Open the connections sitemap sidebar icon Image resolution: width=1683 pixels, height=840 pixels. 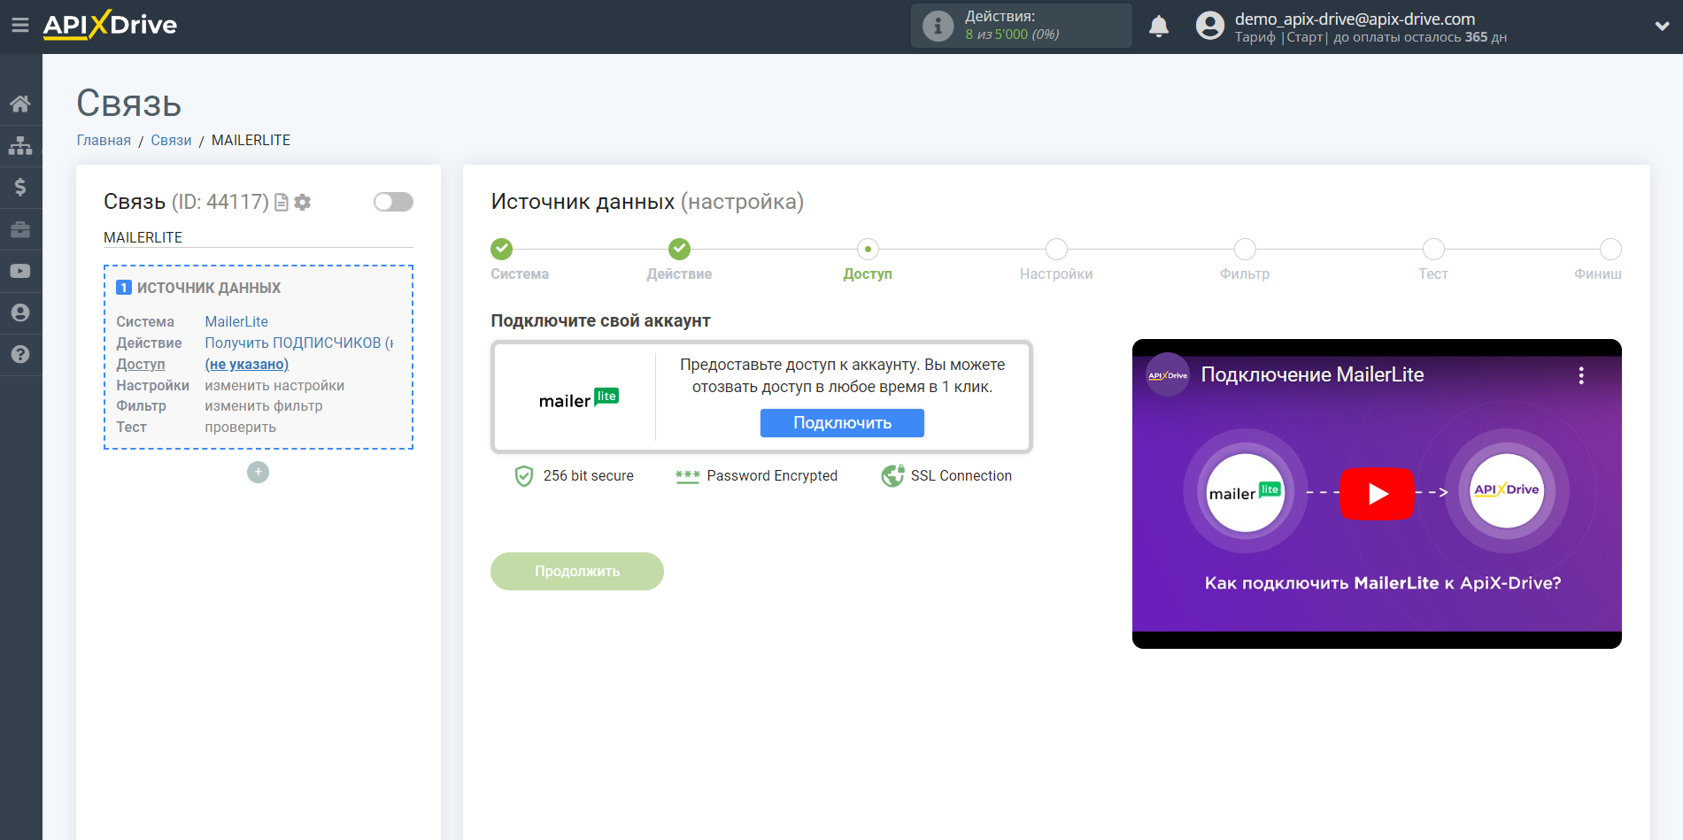point(20,145)
